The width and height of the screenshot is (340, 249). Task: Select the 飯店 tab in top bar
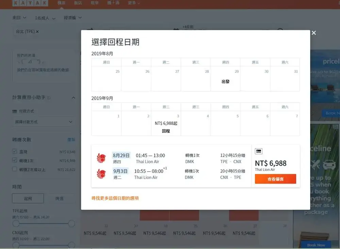coord(78,3)
